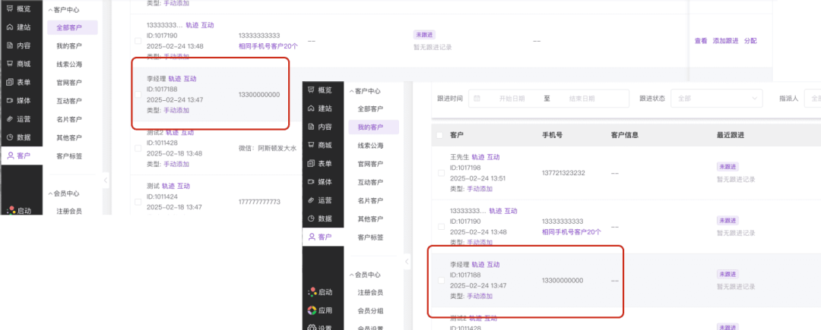Screen dimensions: 821x330
Task: Open 商城 icon in 全部客户 view
Action: click(10, 64)
